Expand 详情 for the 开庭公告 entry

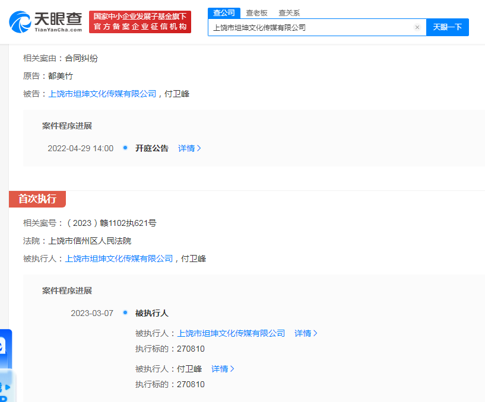point(189,148)
